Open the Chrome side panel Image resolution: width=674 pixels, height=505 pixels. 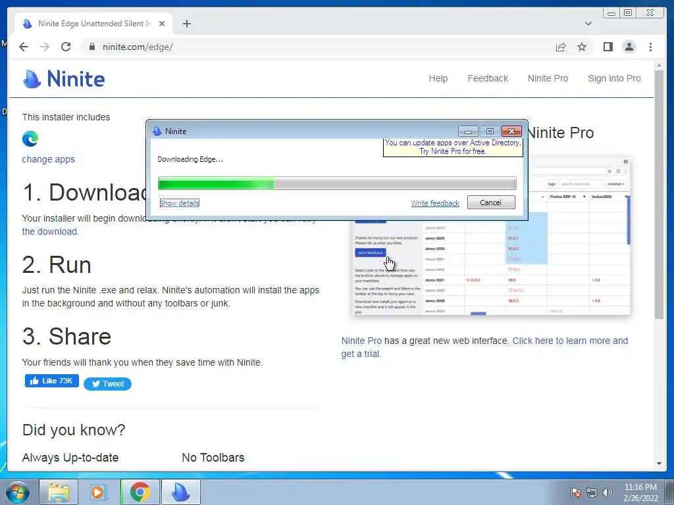[608, 47]
